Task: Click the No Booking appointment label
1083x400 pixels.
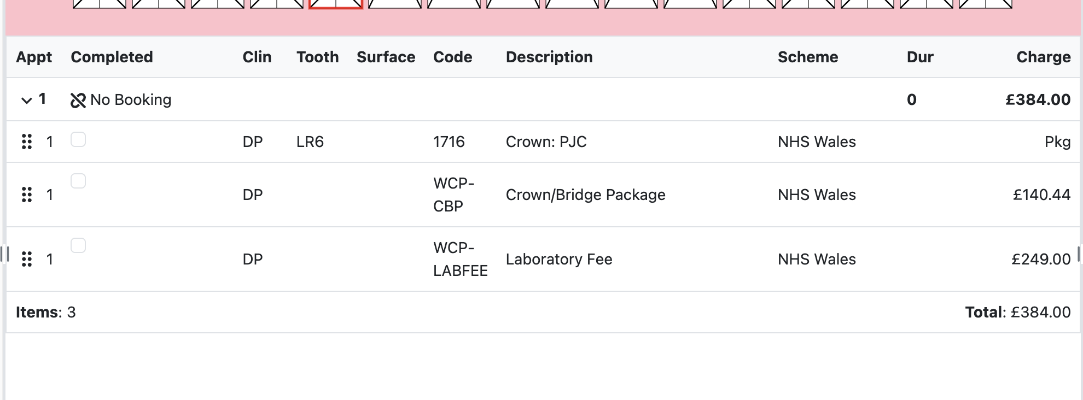Action: (131, 100)
